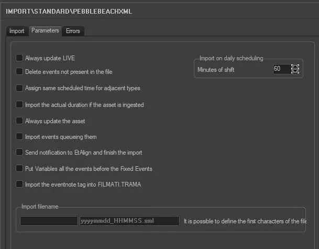Click the Minutes of shift value field
The width and height of the screenshot is (319, 249).
(281, 69)
